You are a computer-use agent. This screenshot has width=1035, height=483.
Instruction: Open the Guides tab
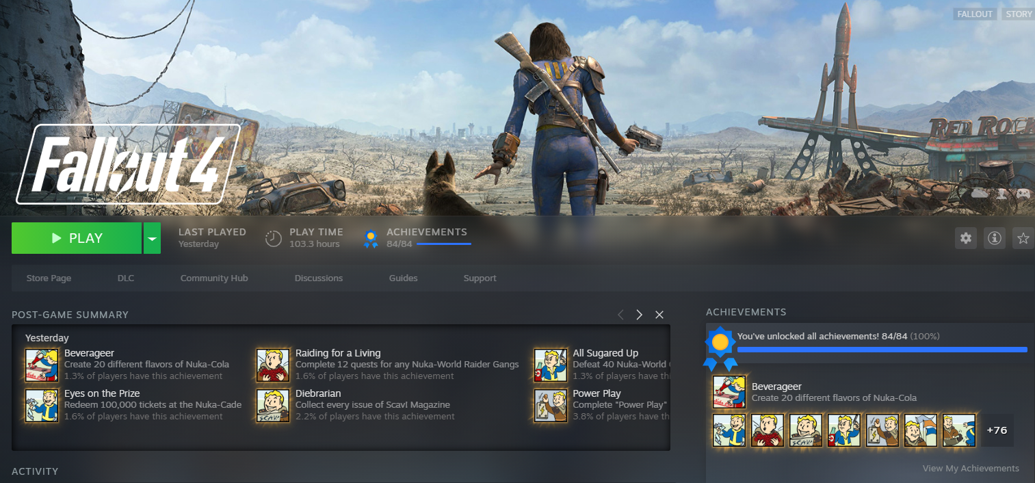(x=403, y=278)
